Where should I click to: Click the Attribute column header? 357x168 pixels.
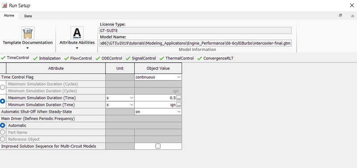tap(56, 68)
